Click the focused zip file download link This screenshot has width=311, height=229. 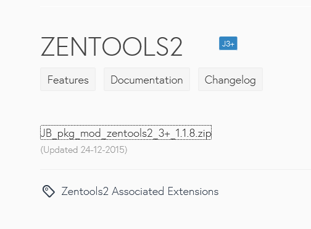(x=126, y=132)
